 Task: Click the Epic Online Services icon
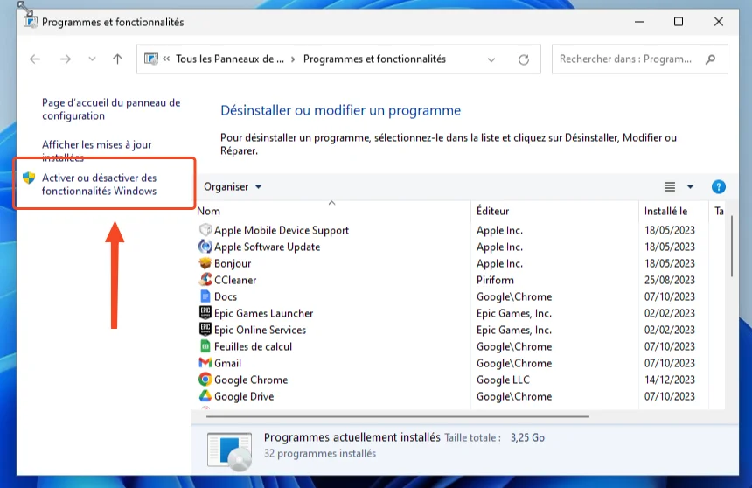205,329
